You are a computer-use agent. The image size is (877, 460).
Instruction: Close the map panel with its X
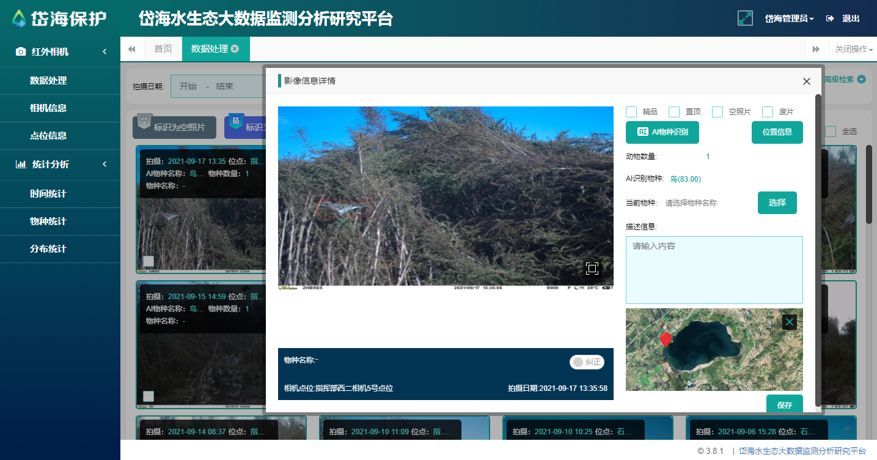(x=790, y=322)
